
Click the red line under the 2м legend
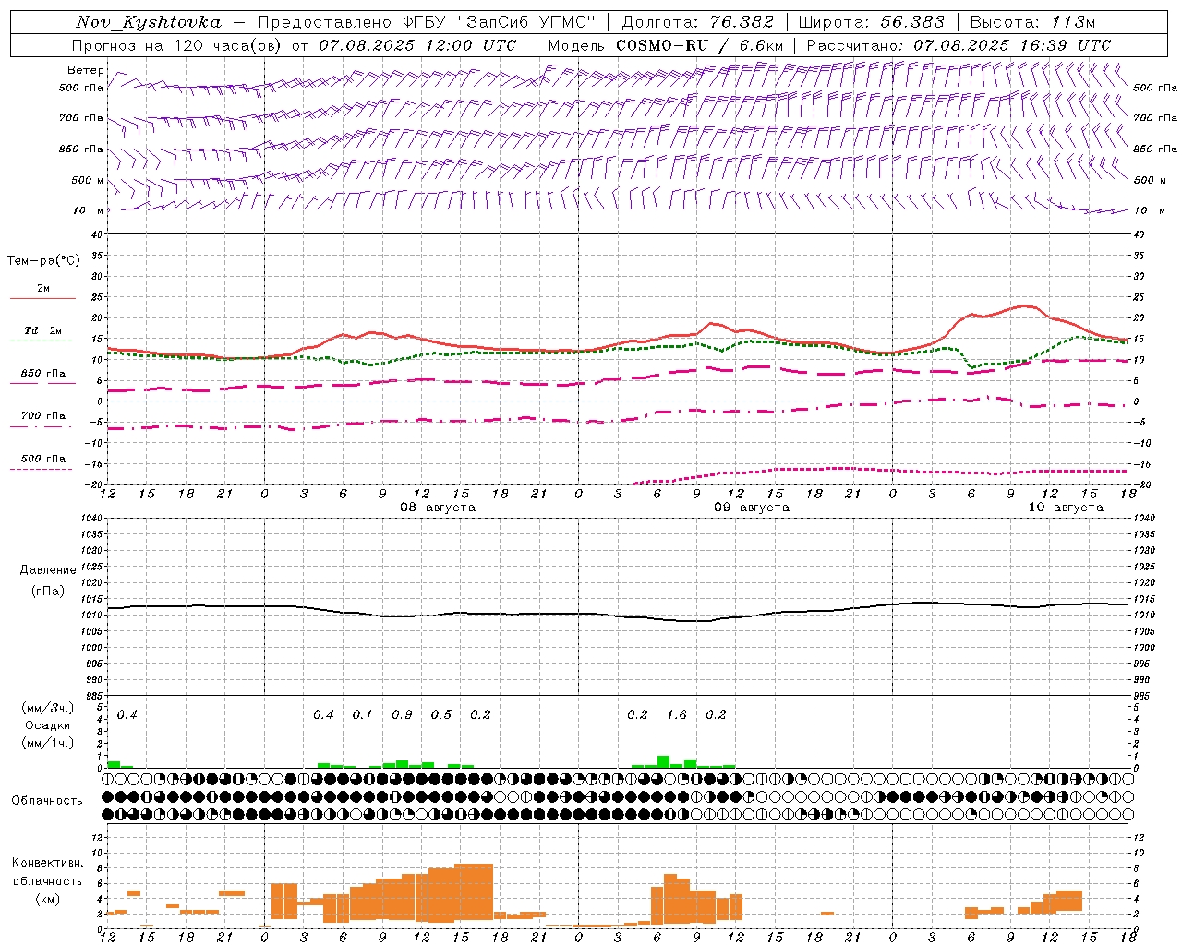click(42, 299)
